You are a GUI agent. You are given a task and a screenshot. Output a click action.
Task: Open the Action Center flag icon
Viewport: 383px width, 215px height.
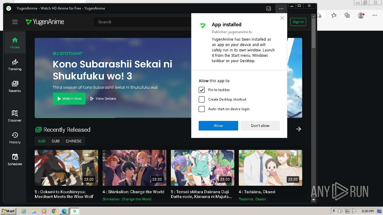[354, 211]
